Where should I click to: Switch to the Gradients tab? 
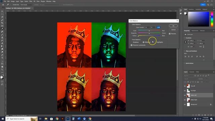(198, 9)
